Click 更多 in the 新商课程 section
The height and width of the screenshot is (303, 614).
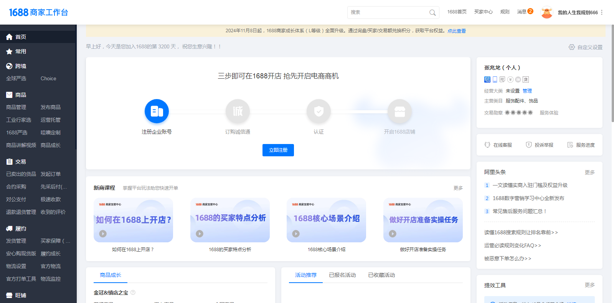pos(458,188)
